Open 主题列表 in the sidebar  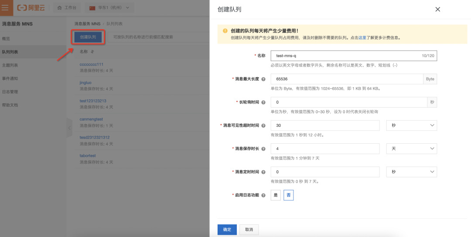click(10, 65)
